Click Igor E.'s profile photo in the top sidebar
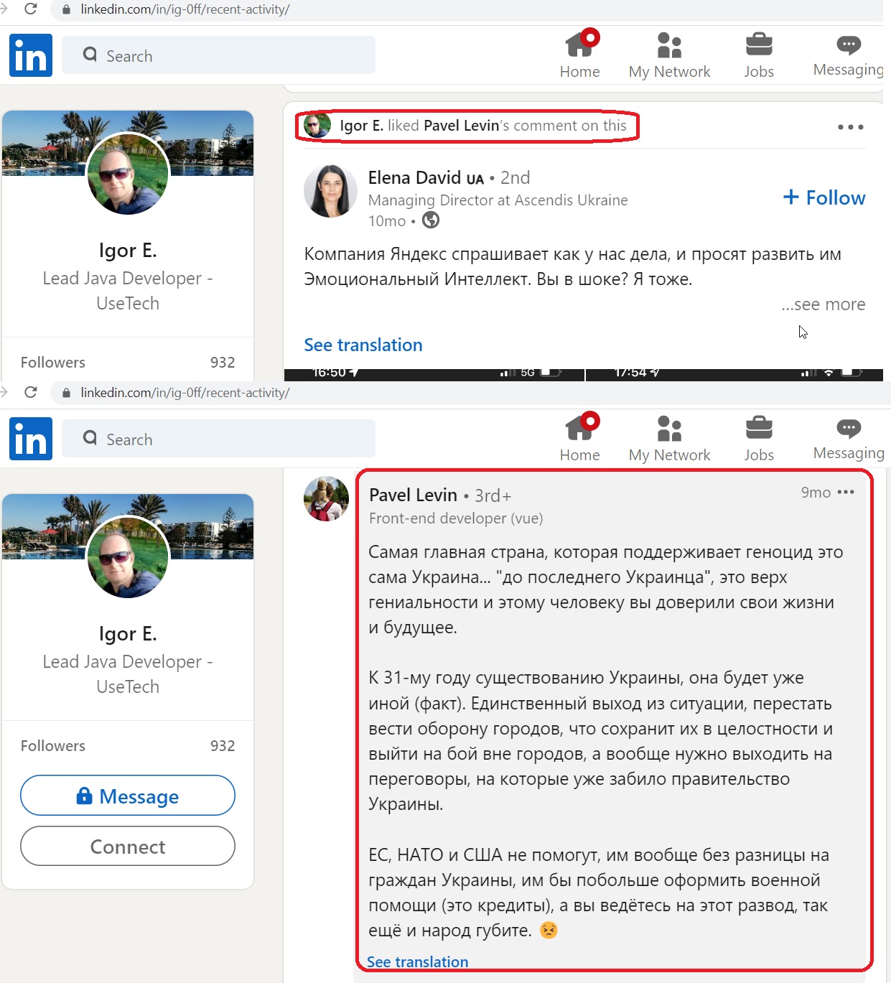Image resolution: width=891 pixels, height=983 pixels. 128,174
